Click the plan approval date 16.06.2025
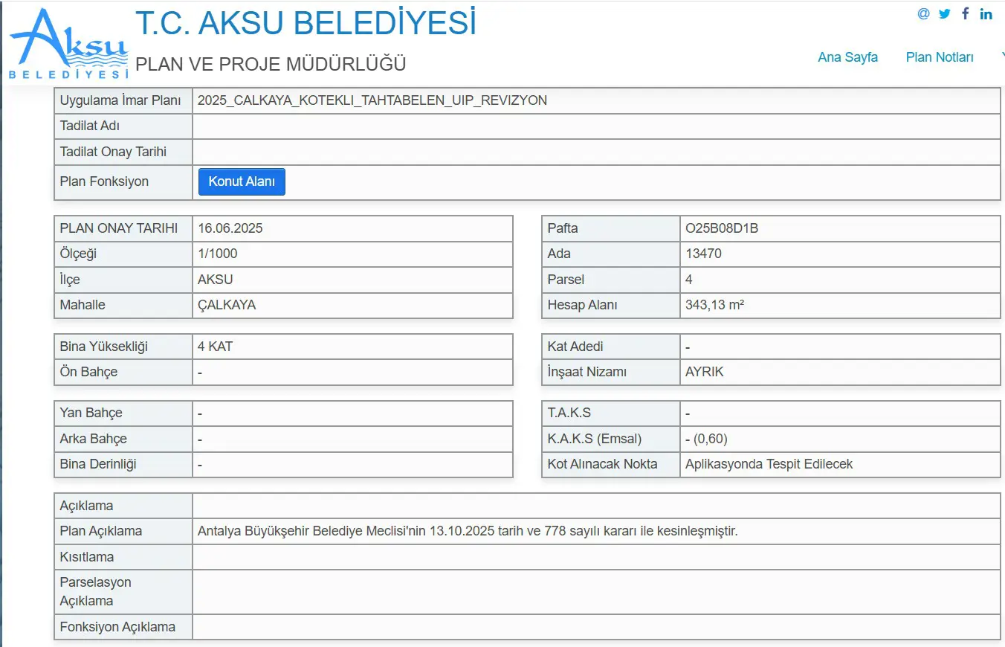 [x=230, y=228]
